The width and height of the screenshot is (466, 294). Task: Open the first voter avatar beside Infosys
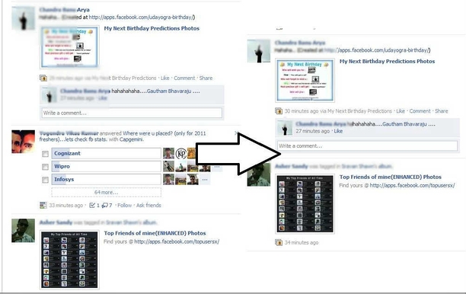[168, 180]
